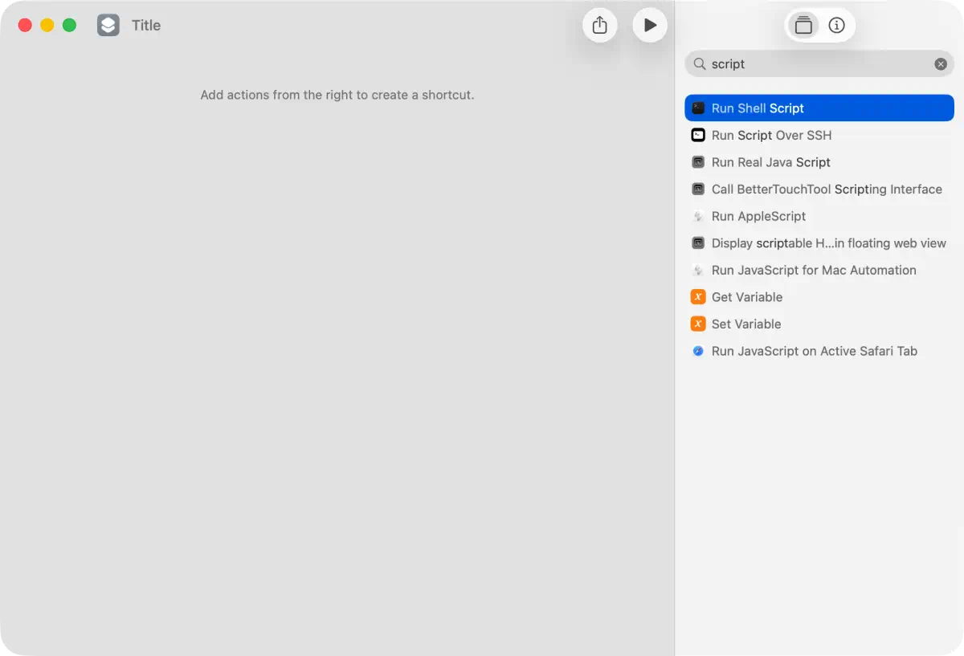
Task: Click the Set Variable icon
Action: (698, 324)
